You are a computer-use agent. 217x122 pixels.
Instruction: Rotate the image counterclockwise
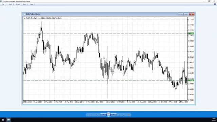click(x=120, y=115)
